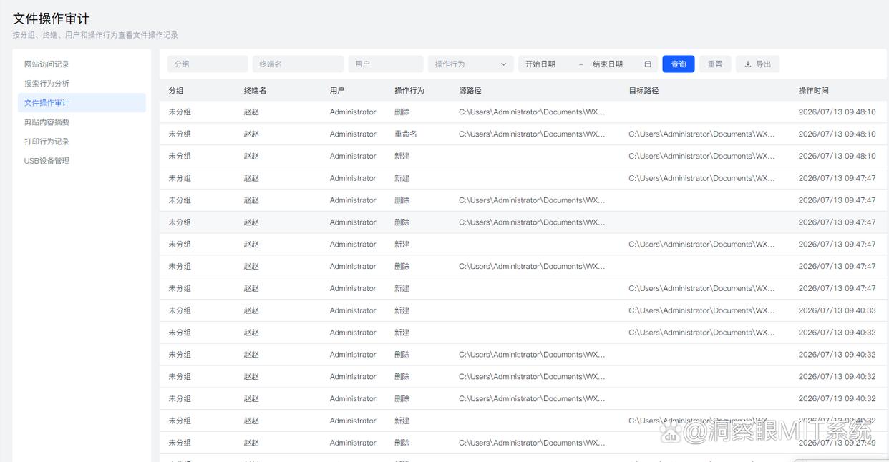The width and height of the screenshot is (889, 462).
Task: Click the 用户 column header
Action: pyautogui.click(x=337, y=91)
